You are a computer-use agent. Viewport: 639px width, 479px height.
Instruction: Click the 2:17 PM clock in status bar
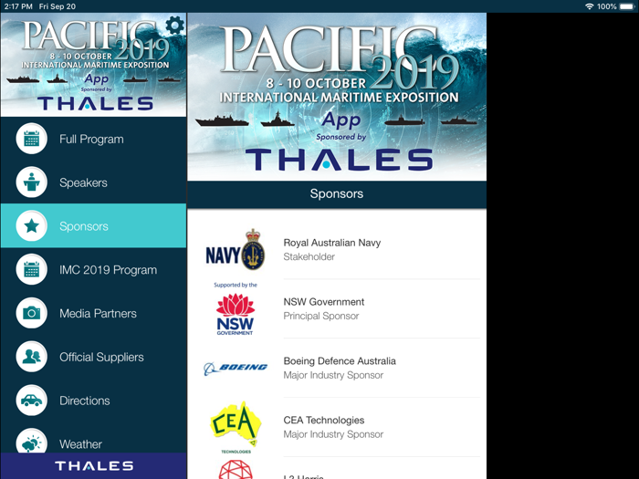pos(18,6)
